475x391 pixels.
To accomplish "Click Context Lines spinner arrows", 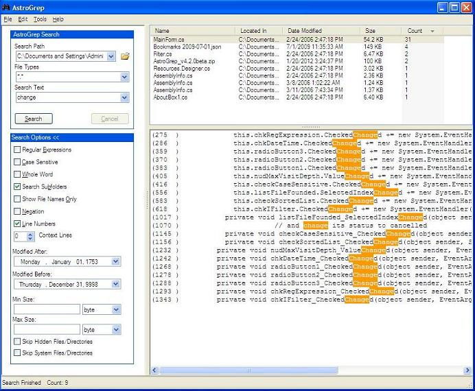I will click(30, 237).
